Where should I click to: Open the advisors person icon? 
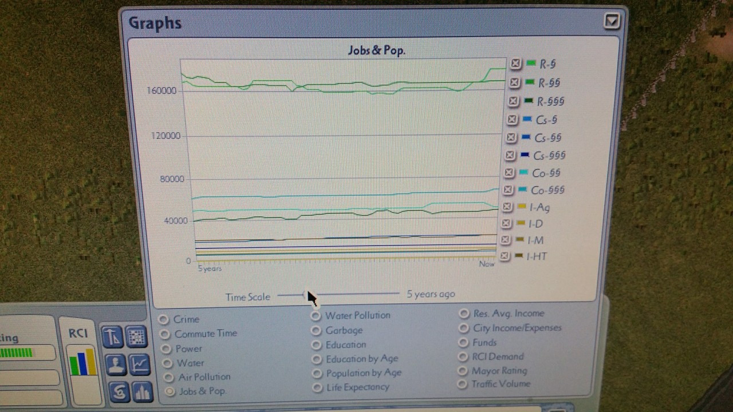[116, 365]
